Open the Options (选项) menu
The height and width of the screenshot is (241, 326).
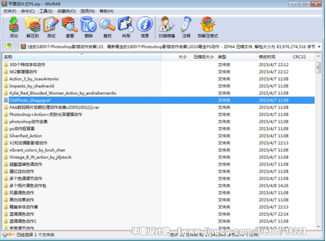(x=87, y=11)
